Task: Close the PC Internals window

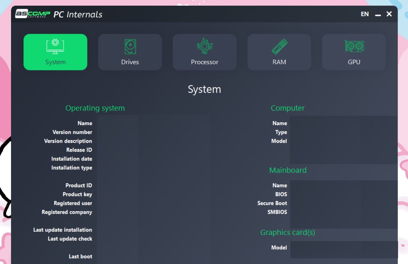Action: click(389, 14)
